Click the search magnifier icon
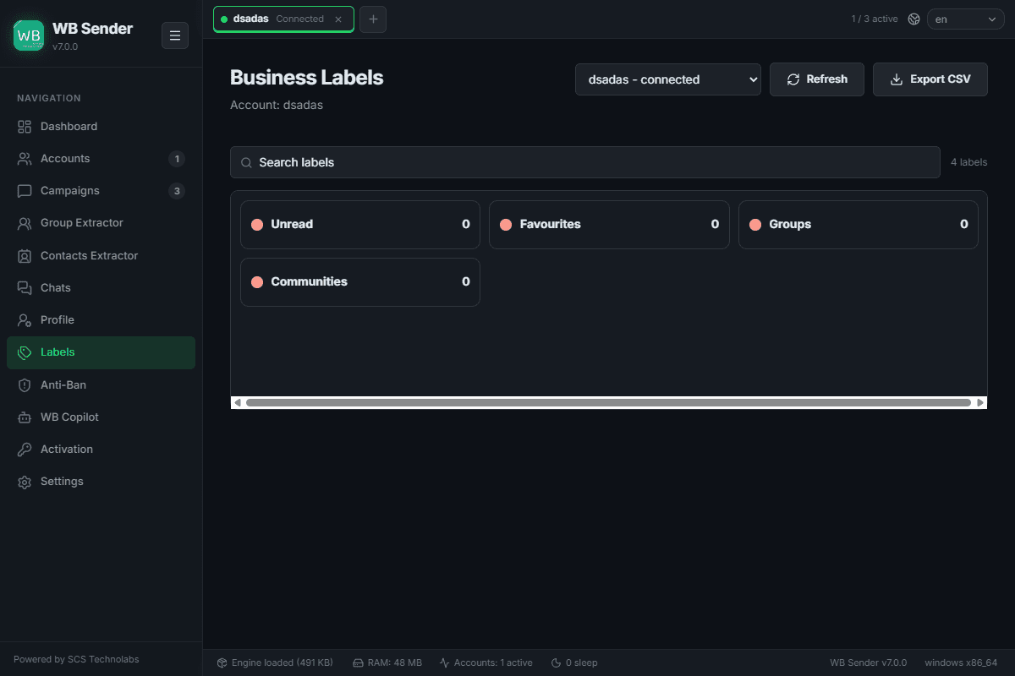The image size is (1015, 676). 247,162
